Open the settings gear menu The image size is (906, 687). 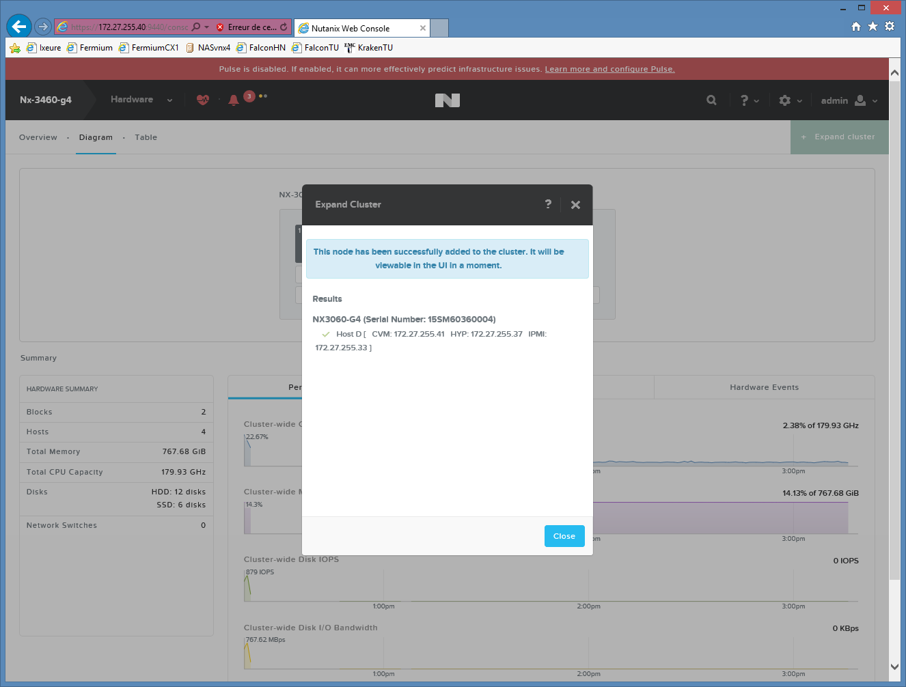(790, 100)
